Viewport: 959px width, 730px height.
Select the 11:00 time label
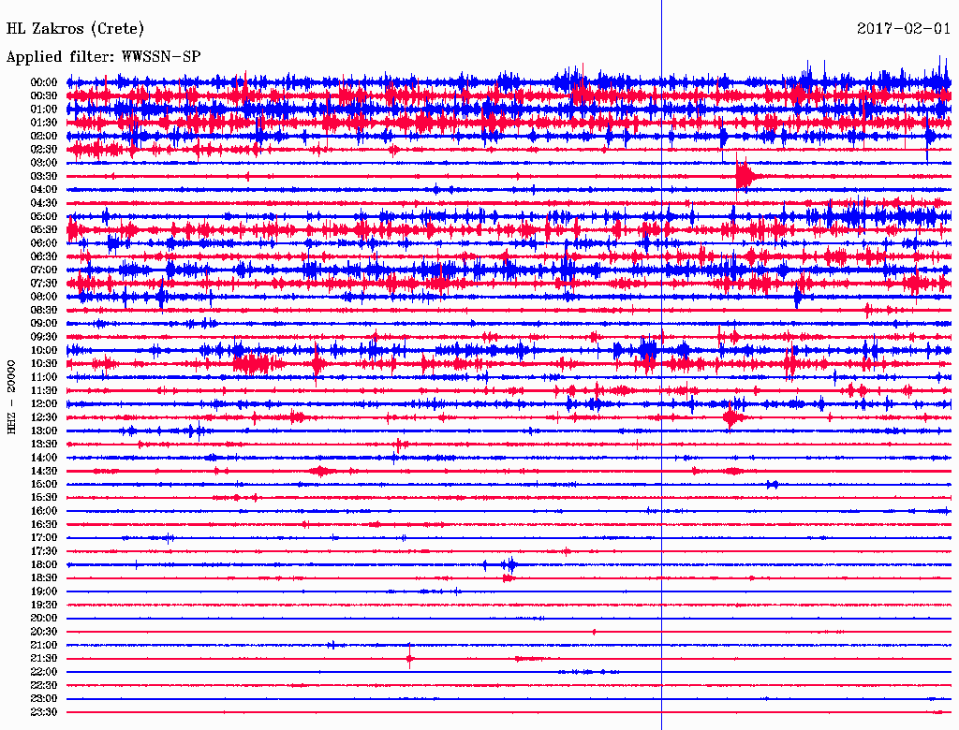[44, 377]
